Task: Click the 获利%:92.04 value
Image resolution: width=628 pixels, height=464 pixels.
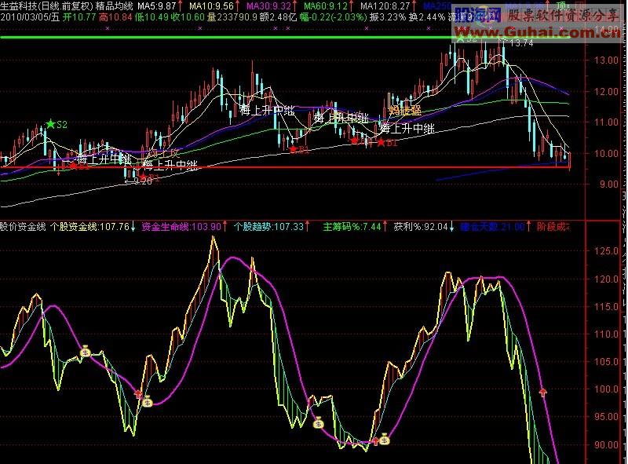Action: point(421,227)
